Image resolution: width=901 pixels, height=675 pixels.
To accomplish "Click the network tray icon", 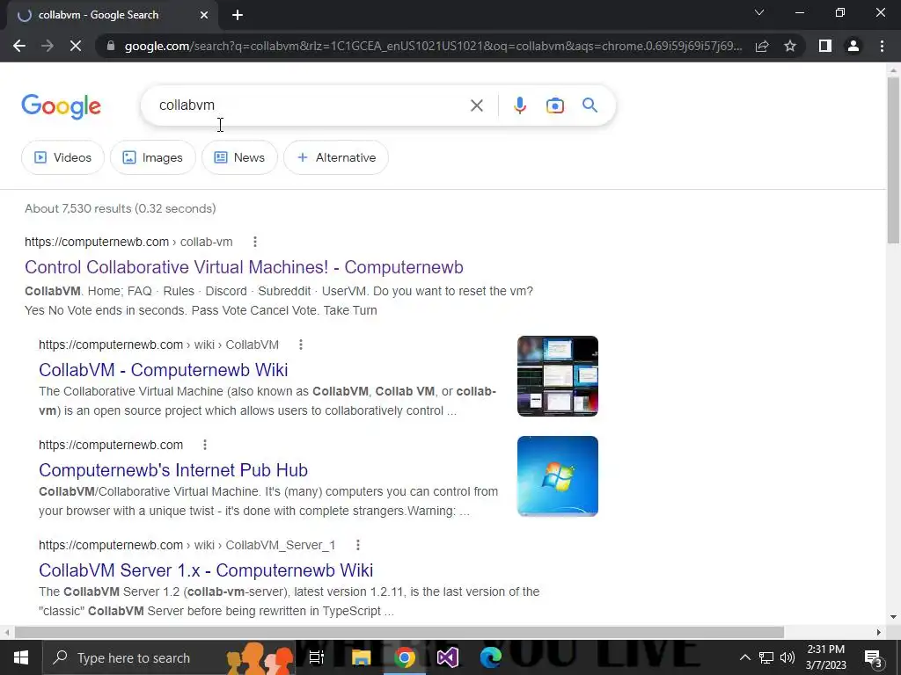I will tap(766, 657).
